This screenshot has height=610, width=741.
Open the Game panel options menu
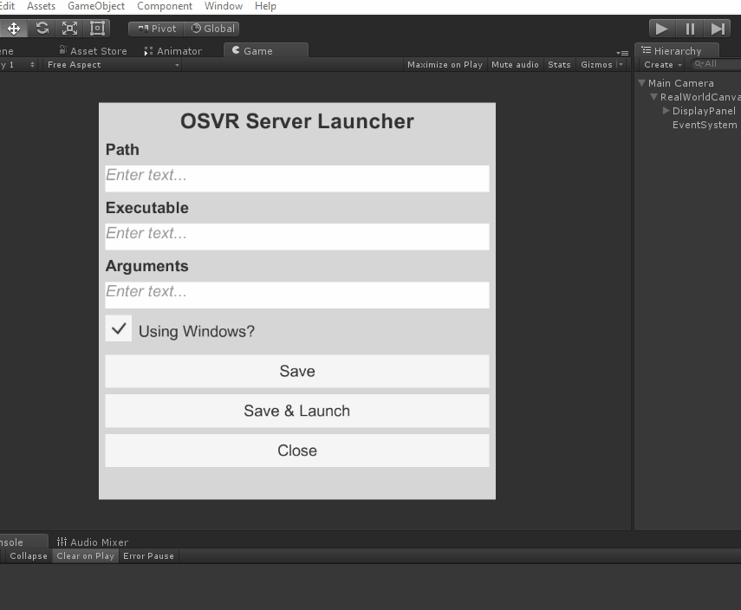pyautogui.click(x=622, y=53)
